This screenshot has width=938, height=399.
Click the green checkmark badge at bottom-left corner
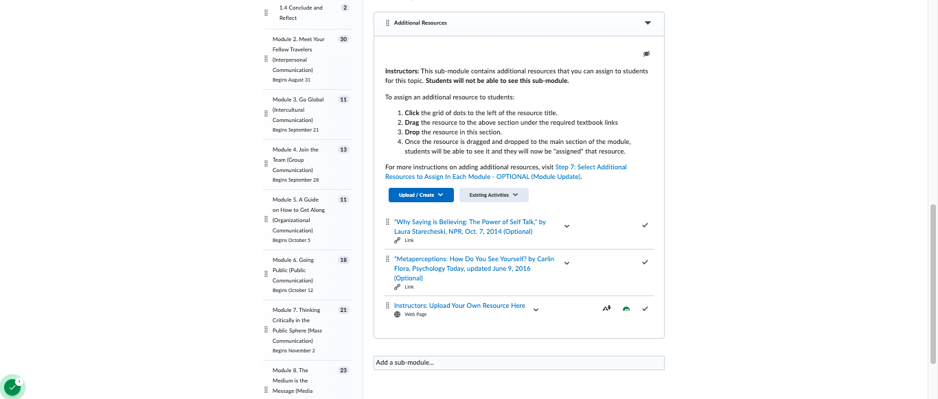12,387
